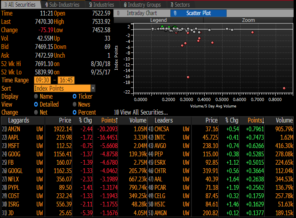Open the CELG leader row
Image resolution: width=296 pixels, height=218 pixels.
(221, 196)
